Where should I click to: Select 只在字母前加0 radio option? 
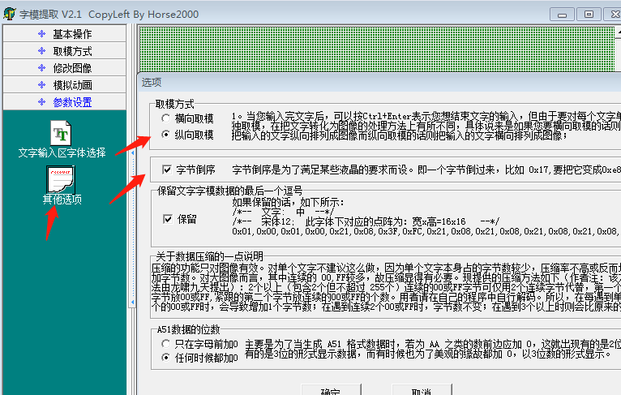165,344
